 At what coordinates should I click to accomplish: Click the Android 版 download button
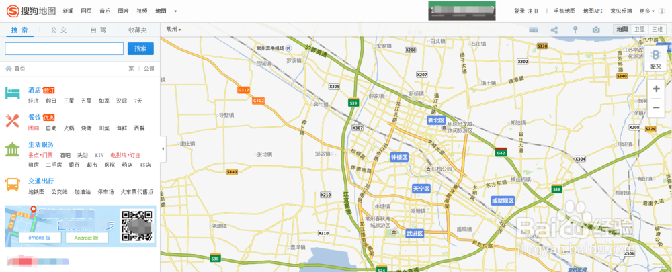[87, 238]
